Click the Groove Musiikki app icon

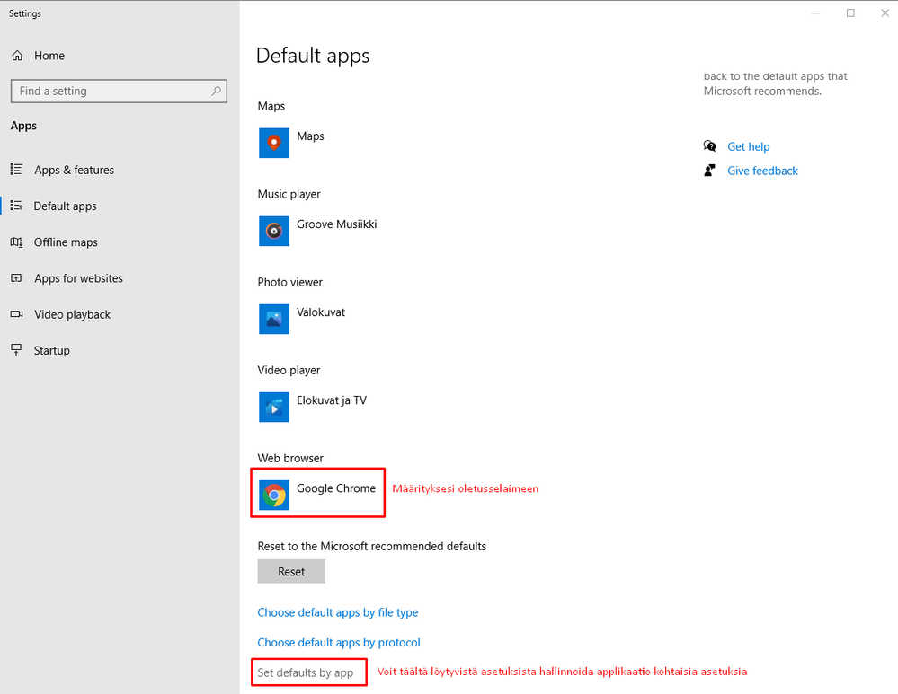274,231
